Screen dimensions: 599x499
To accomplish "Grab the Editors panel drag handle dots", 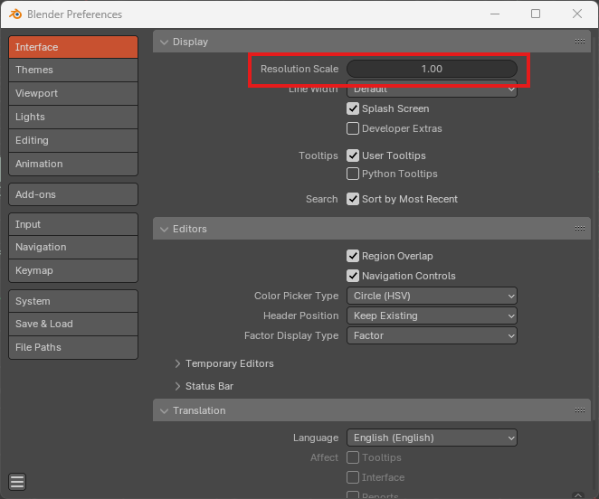I will tap(579, 229).
